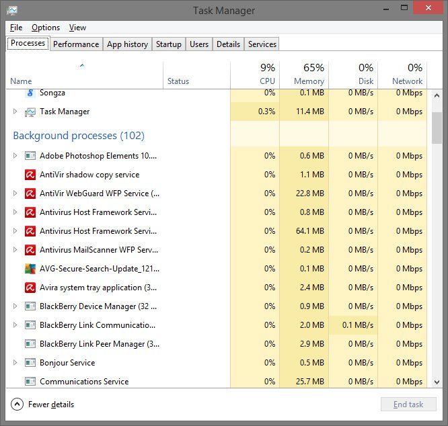Image resolution: width=448 pixels, height=426 pixels.
Task: Switch to the Performance tab
Action: 76,44
